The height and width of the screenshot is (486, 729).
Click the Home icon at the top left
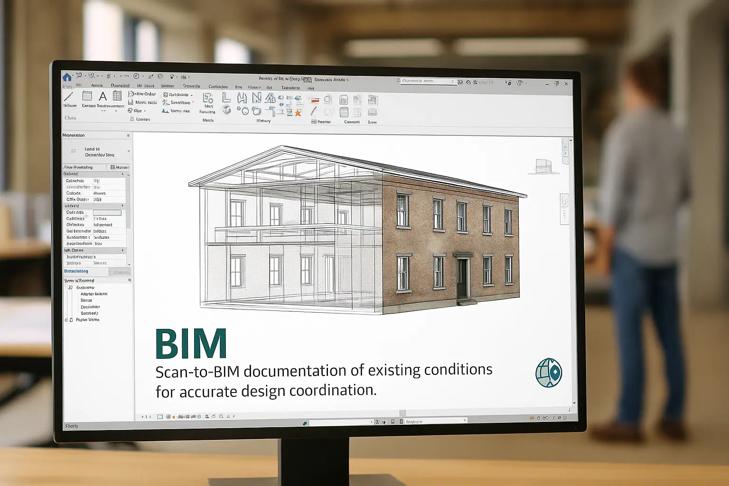67,76
